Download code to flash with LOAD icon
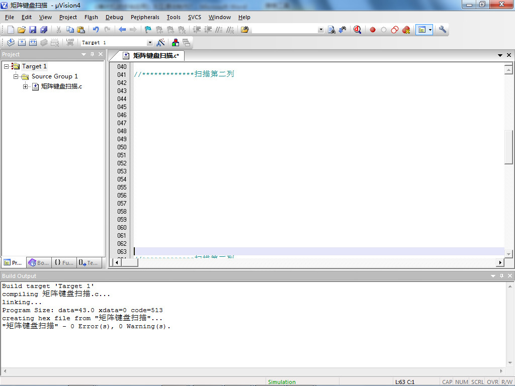The width and height of the screenshot is (515, 386). pos(70,42)
